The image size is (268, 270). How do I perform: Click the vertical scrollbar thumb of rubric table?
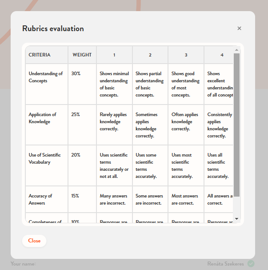pyautogui.click(x=236, y=125)
